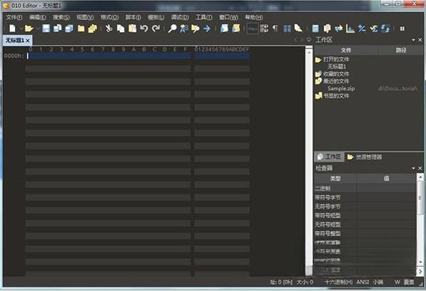Select 无标题1 in the workspace tree
This screenshot has height=291, width=426.
pyautogui.click(x=337, y=66)
